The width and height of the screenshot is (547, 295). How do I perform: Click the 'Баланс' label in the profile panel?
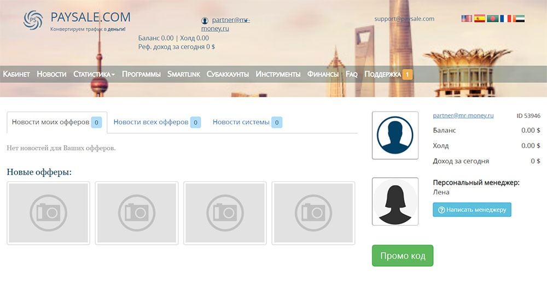coord(444,130)
